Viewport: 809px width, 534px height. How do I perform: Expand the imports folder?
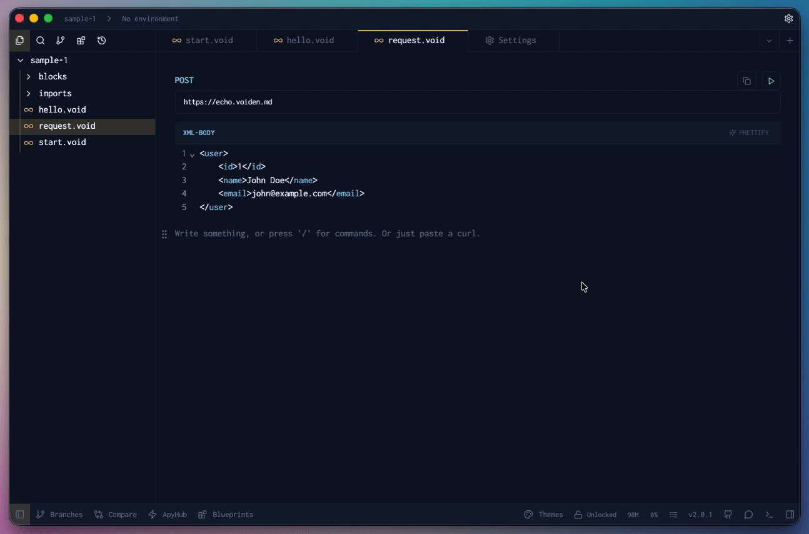coord(83,93)
